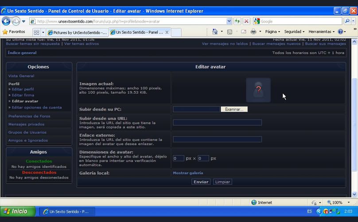Switch to Pictures by UnSextoSentido tab

77,32
